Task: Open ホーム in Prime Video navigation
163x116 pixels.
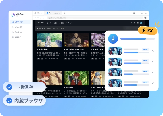Action: (49, 23)
